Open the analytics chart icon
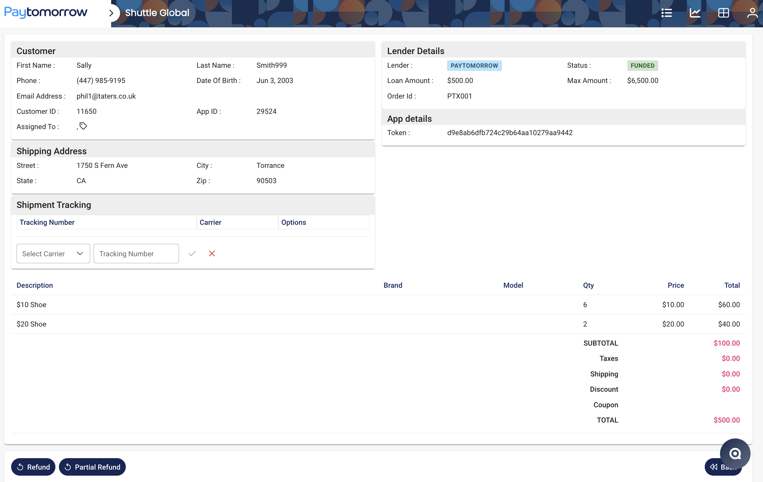763x482 pixels. 695,13
